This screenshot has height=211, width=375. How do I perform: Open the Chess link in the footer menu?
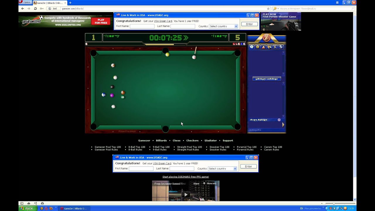(x=177, y=140)
